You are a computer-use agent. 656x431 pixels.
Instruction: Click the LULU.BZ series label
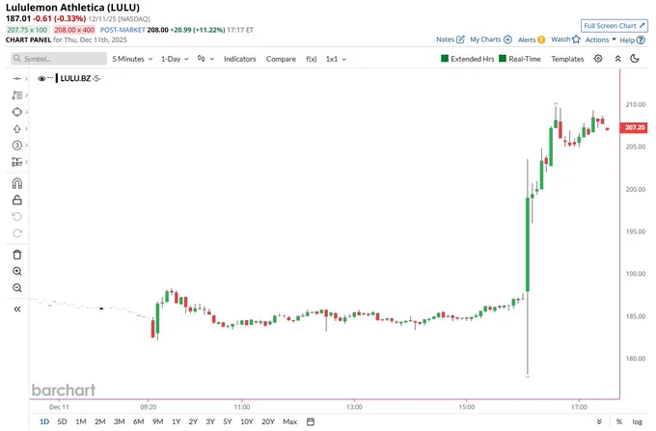pyautogui.click(x=75, y=78)
